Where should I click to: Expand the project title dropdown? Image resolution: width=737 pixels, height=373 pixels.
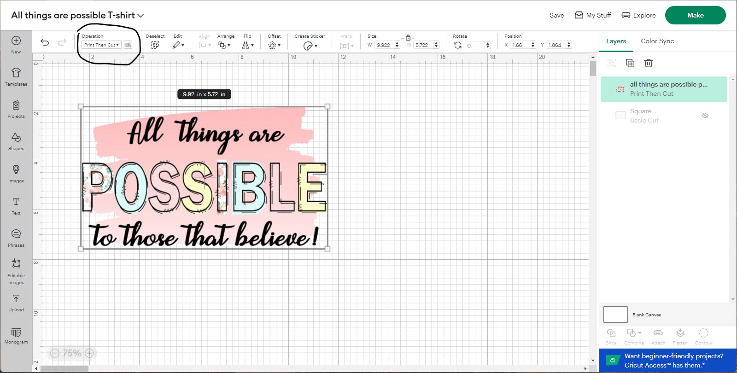tap(140, 16)
